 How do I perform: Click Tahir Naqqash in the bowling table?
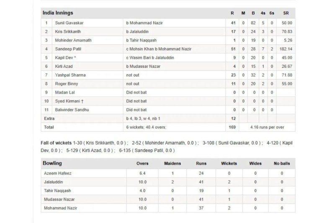click(x=56, y=190)
